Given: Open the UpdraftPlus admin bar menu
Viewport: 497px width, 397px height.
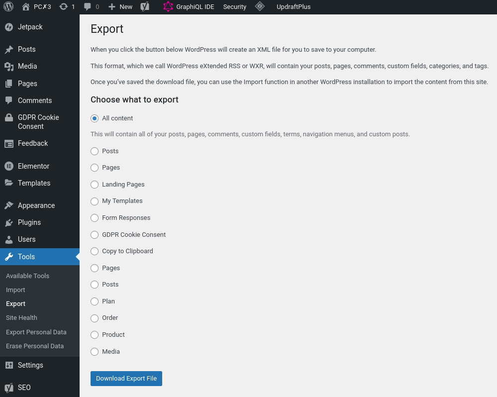Looking at the screenshot, I should (294, 6).
